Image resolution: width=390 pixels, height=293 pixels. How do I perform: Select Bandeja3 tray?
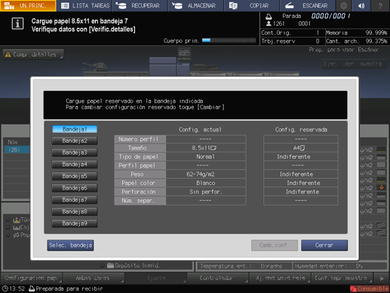(75, 153)
